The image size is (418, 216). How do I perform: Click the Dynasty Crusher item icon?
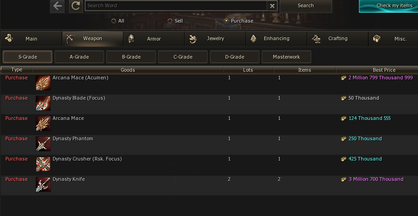click(43, 164)
